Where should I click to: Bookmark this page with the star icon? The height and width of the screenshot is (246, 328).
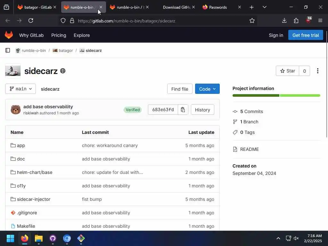[x=252, y=21]
